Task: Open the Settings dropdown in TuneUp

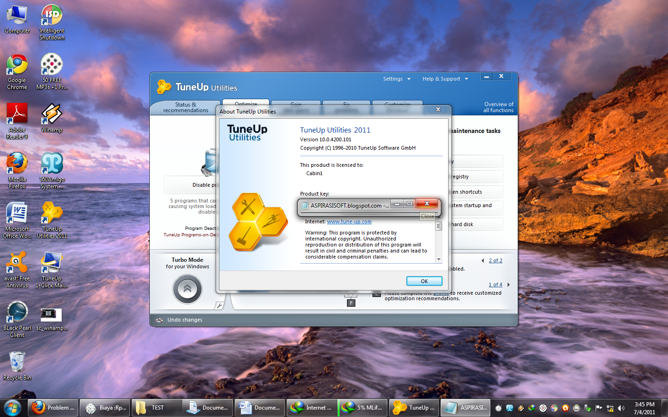Action: coord(397,79)
